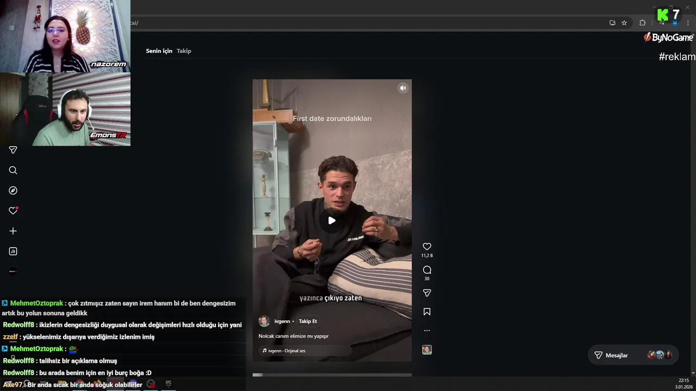Click the sound thumbnail below more options
696x391 pixels.
coord(427,350)
